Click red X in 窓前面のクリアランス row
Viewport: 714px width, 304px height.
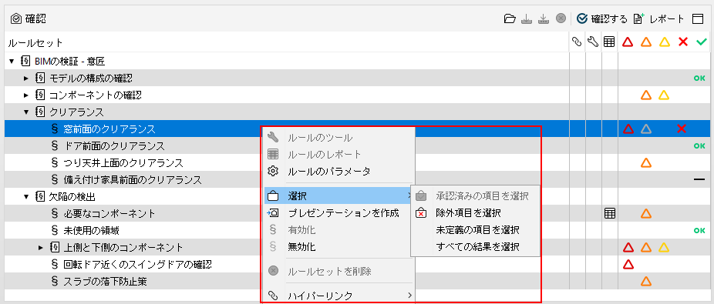click(682, 129)
